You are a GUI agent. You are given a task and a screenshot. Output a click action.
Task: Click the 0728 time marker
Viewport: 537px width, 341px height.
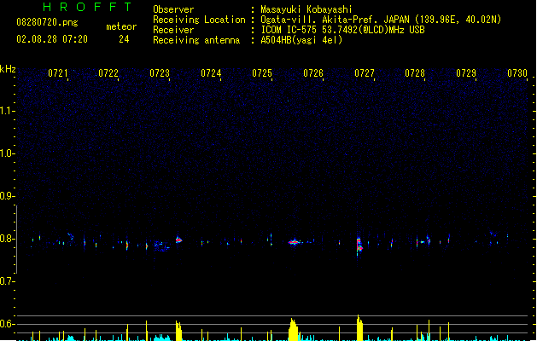point(415,73)
